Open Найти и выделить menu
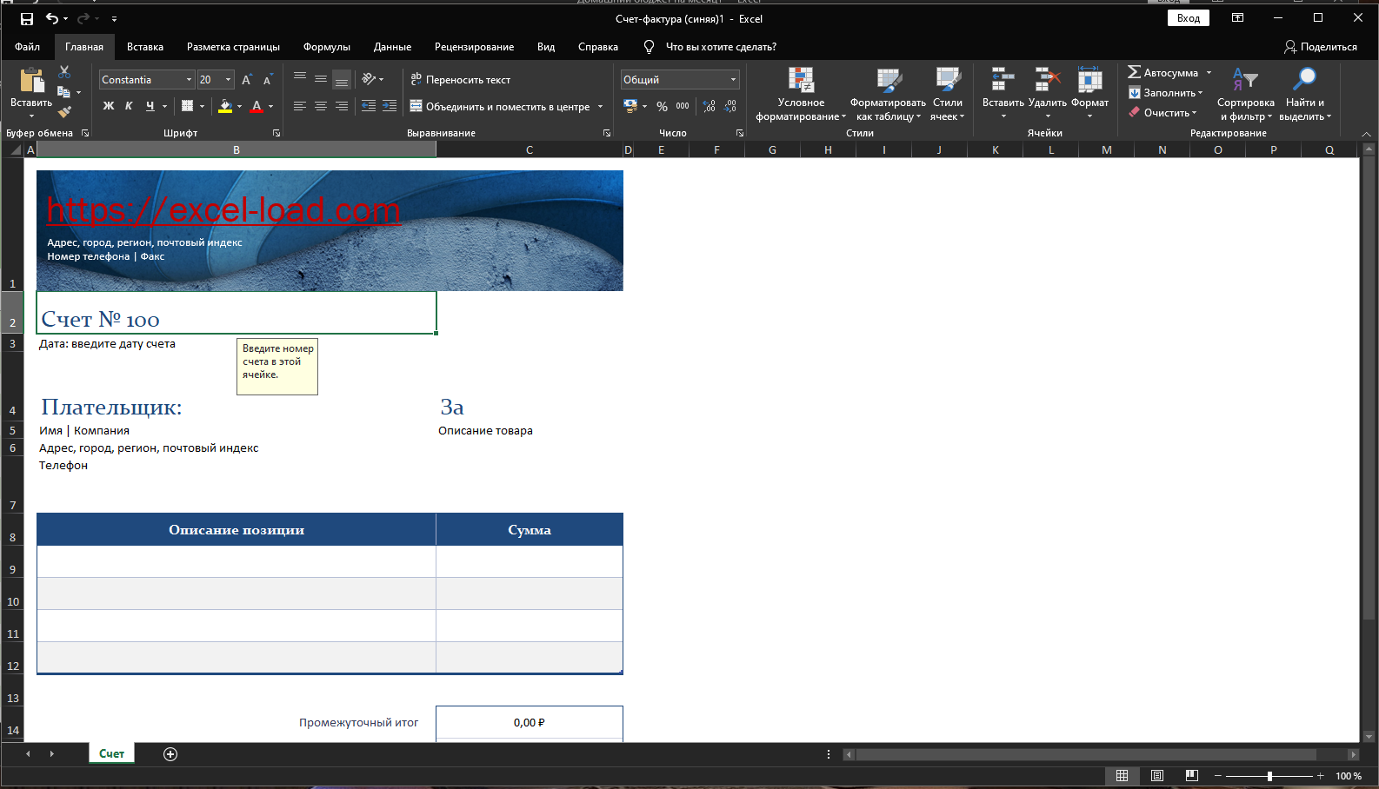Viewport: 1379px width, 789px height. click(1305, 94)
